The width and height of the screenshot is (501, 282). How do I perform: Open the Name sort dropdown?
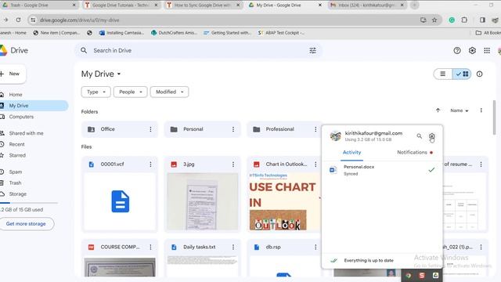coord(460,110)
